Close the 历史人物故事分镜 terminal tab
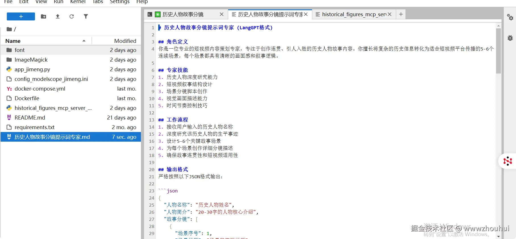This screenshot has width=516, height=239. [222, 14]
